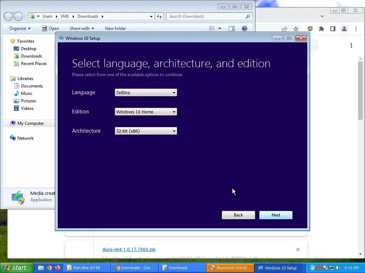Screen dimensions: 365x273
Task: Toggle Chrome side panel icon
Action: [x=333, y=29]
